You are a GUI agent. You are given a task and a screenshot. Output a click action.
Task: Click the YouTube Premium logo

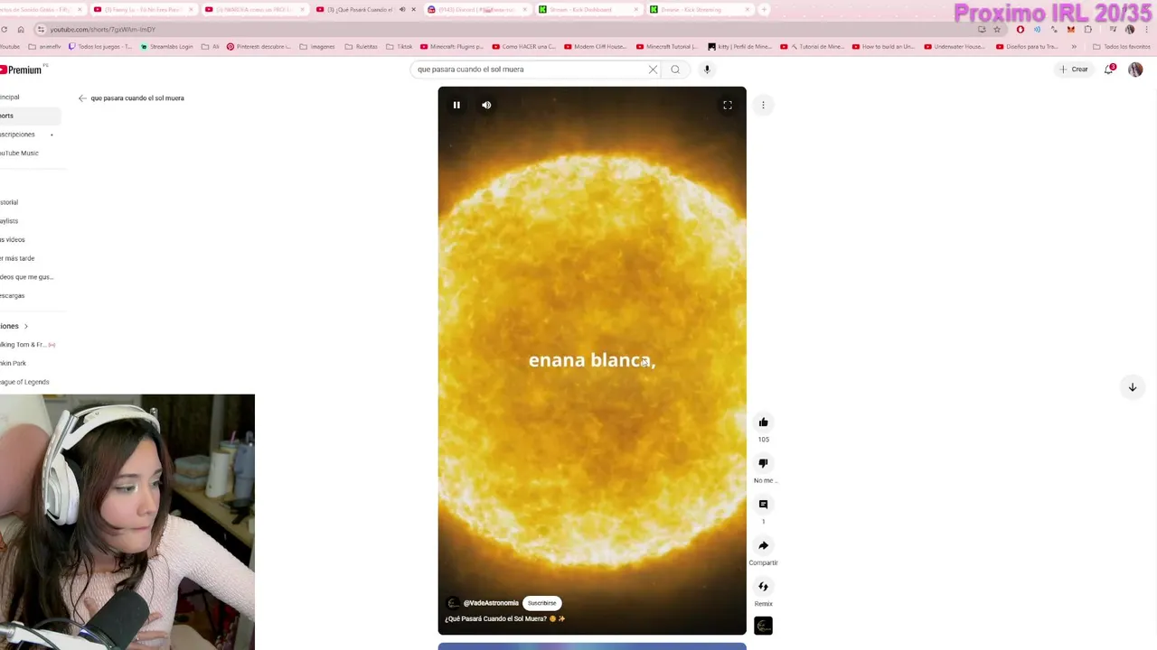[21, 70]
